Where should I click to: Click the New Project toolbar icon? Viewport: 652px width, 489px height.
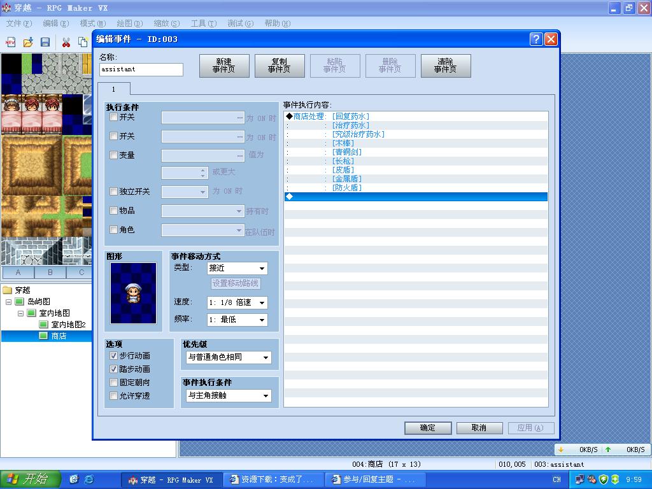[x=10, y=41]
